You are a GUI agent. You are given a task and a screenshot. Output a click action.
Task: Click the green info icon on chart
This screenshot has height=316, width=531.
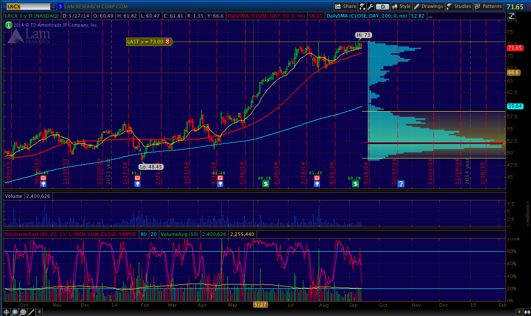click(x=8, y=25)
